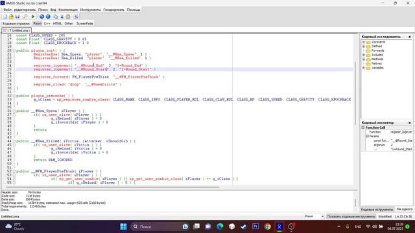Expand the Variables tree node
The height and width of the screenshot is (233, 415).
click(x=363, y=68)
